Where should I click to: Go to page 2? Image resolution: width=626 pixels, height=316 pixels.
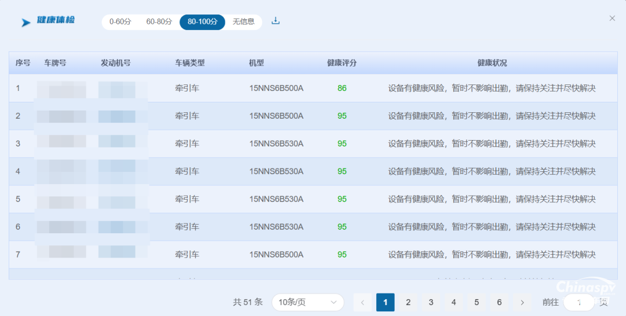pos(408,302)
